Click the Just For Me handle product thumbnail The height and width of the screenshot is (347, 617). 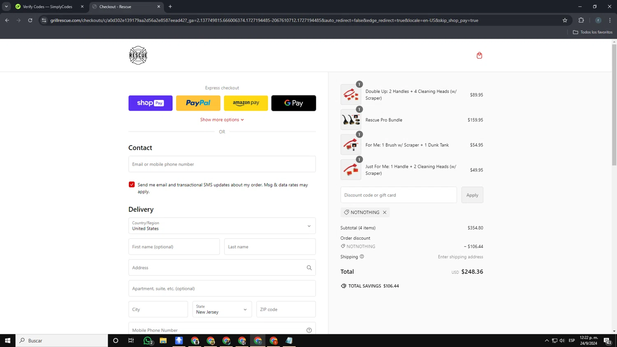[351, 170]
